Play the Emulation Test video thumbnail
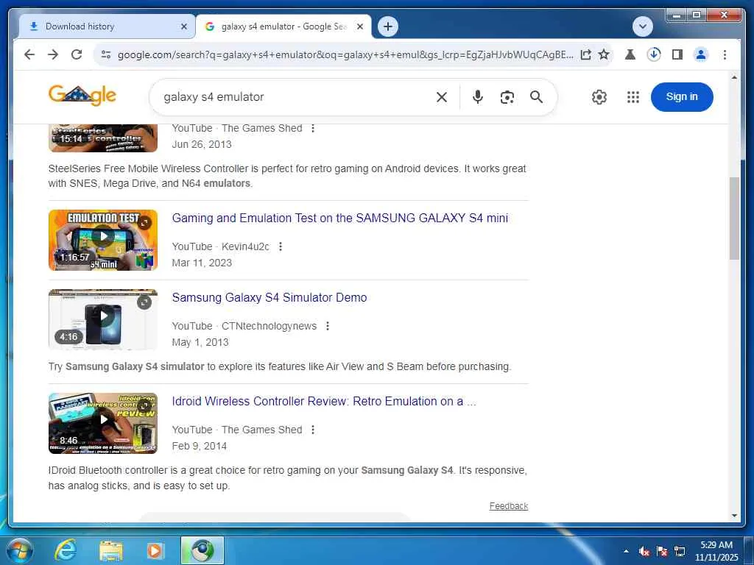754x565 pixels. 103,241
